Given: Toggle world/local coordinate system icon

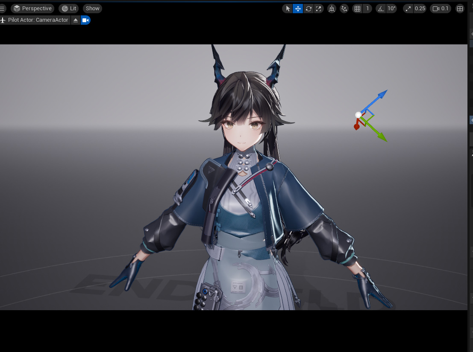Looking at the screenshot, I should (332, 9).
